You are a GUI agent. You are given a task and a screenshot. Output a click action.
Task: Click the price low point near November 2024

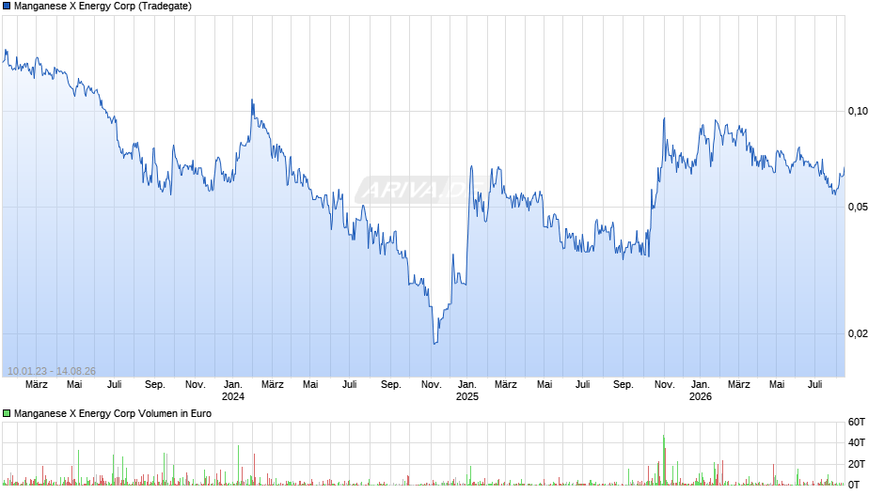(434, 343)
